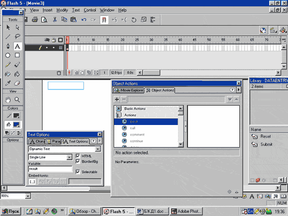Open the Windows Start (Пуск) button
The height and width of the screenshot is (216, 288).
(x=10, y=211)
